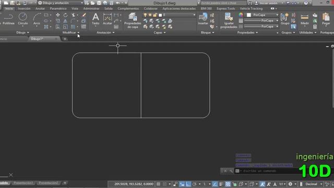Toggle snap mode in status bar
Screen dimensions: 334x188
click(165, 184)
